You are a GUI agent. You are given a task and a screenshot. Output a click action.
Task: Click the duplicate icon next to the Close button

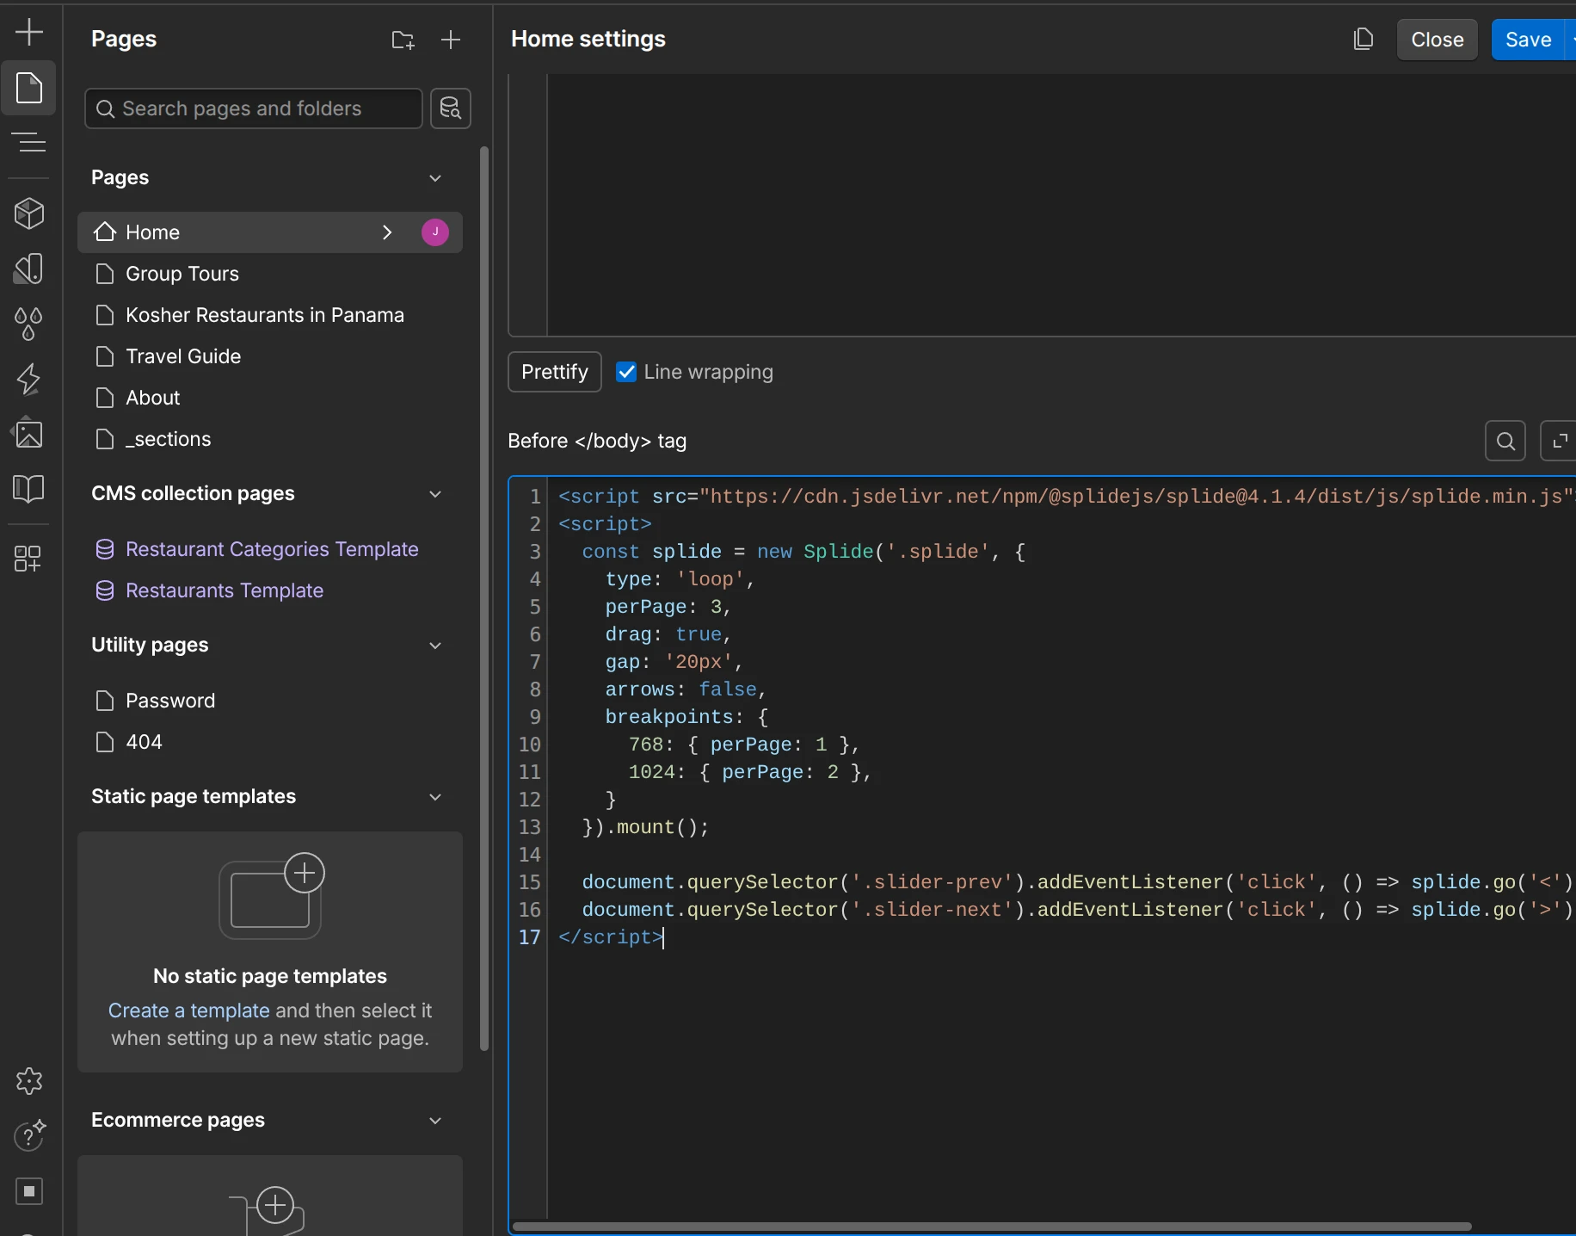pyautogui.click(x=1364, y=40)
